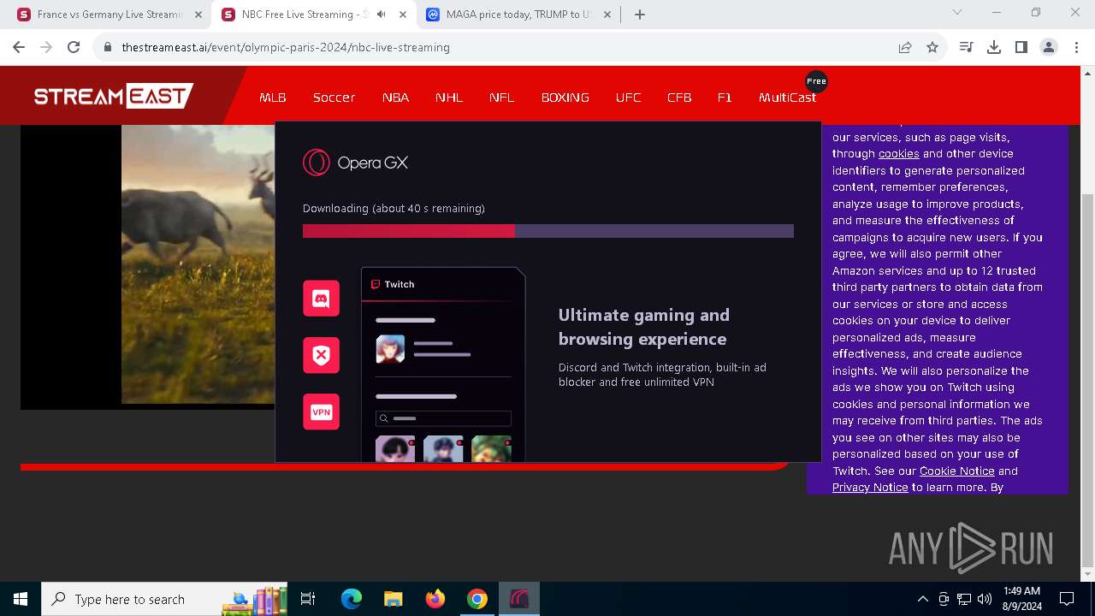Viewport: 1095px width, 616px height.
Task: Open the BOXING menu item
Action: point(565,98)
